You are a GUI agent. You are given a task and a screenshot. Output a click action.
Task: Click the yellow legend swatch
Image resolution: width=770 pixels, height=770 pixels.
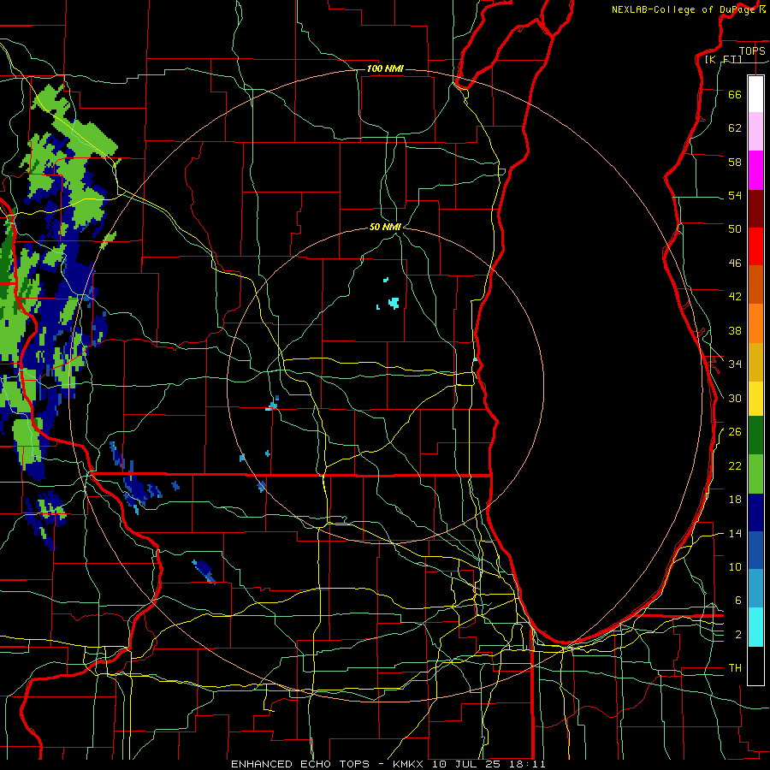pyautogui.click(x=755, y=398)
